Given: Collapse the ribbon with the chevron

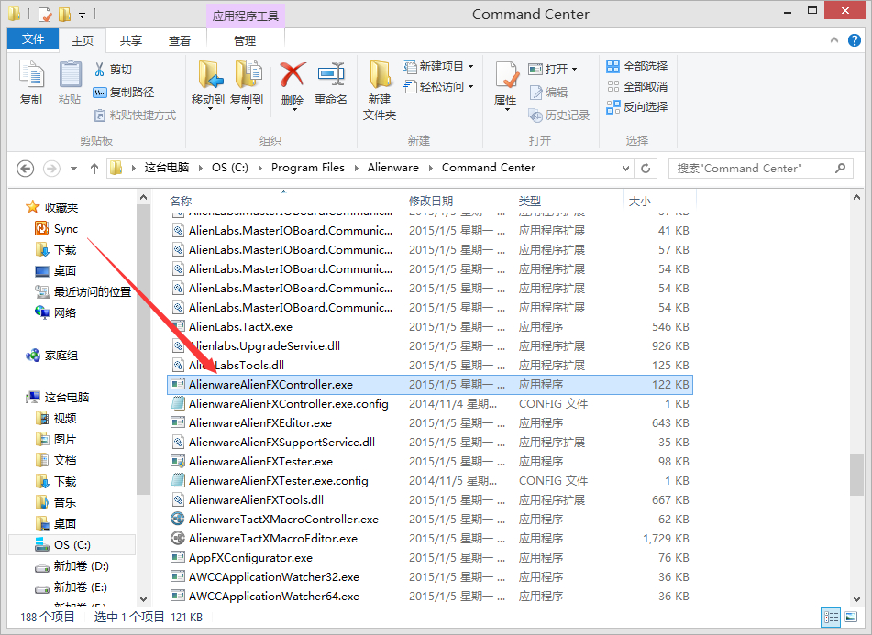Looking at the screenshot, I should tap(834, 40).
